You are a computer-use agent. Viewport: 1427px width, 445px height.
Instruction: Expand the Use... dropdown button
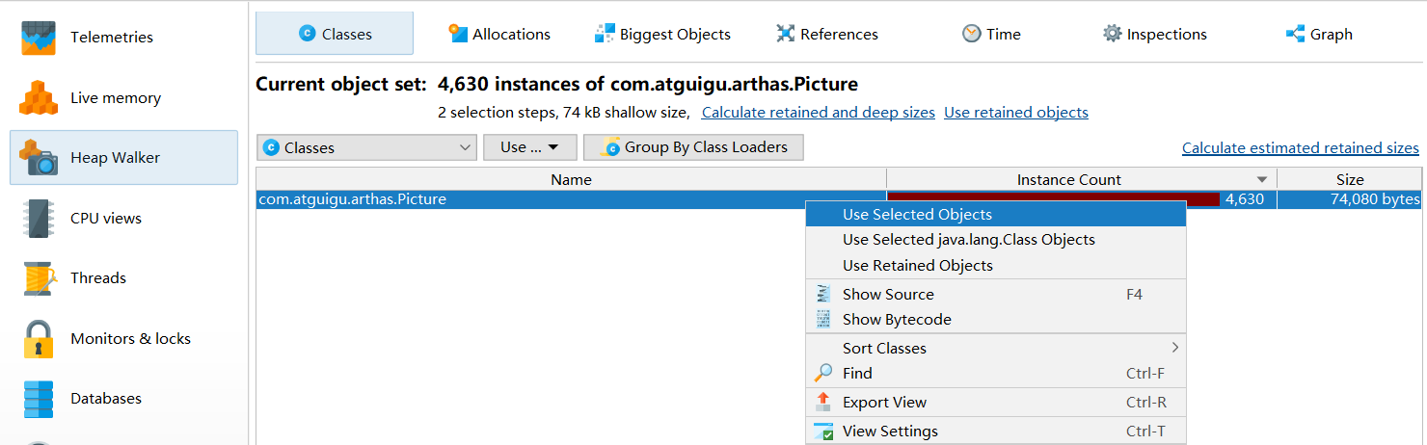click(x=529, y=147)
